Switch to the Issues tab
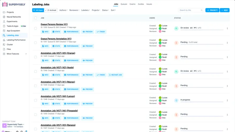Screen dimensions: 235x132 pyautogui.click(x=149, y=4)
